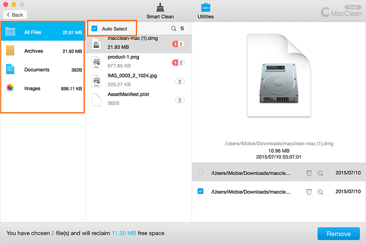
Task: Show the Images category
Action: (43, 88)
